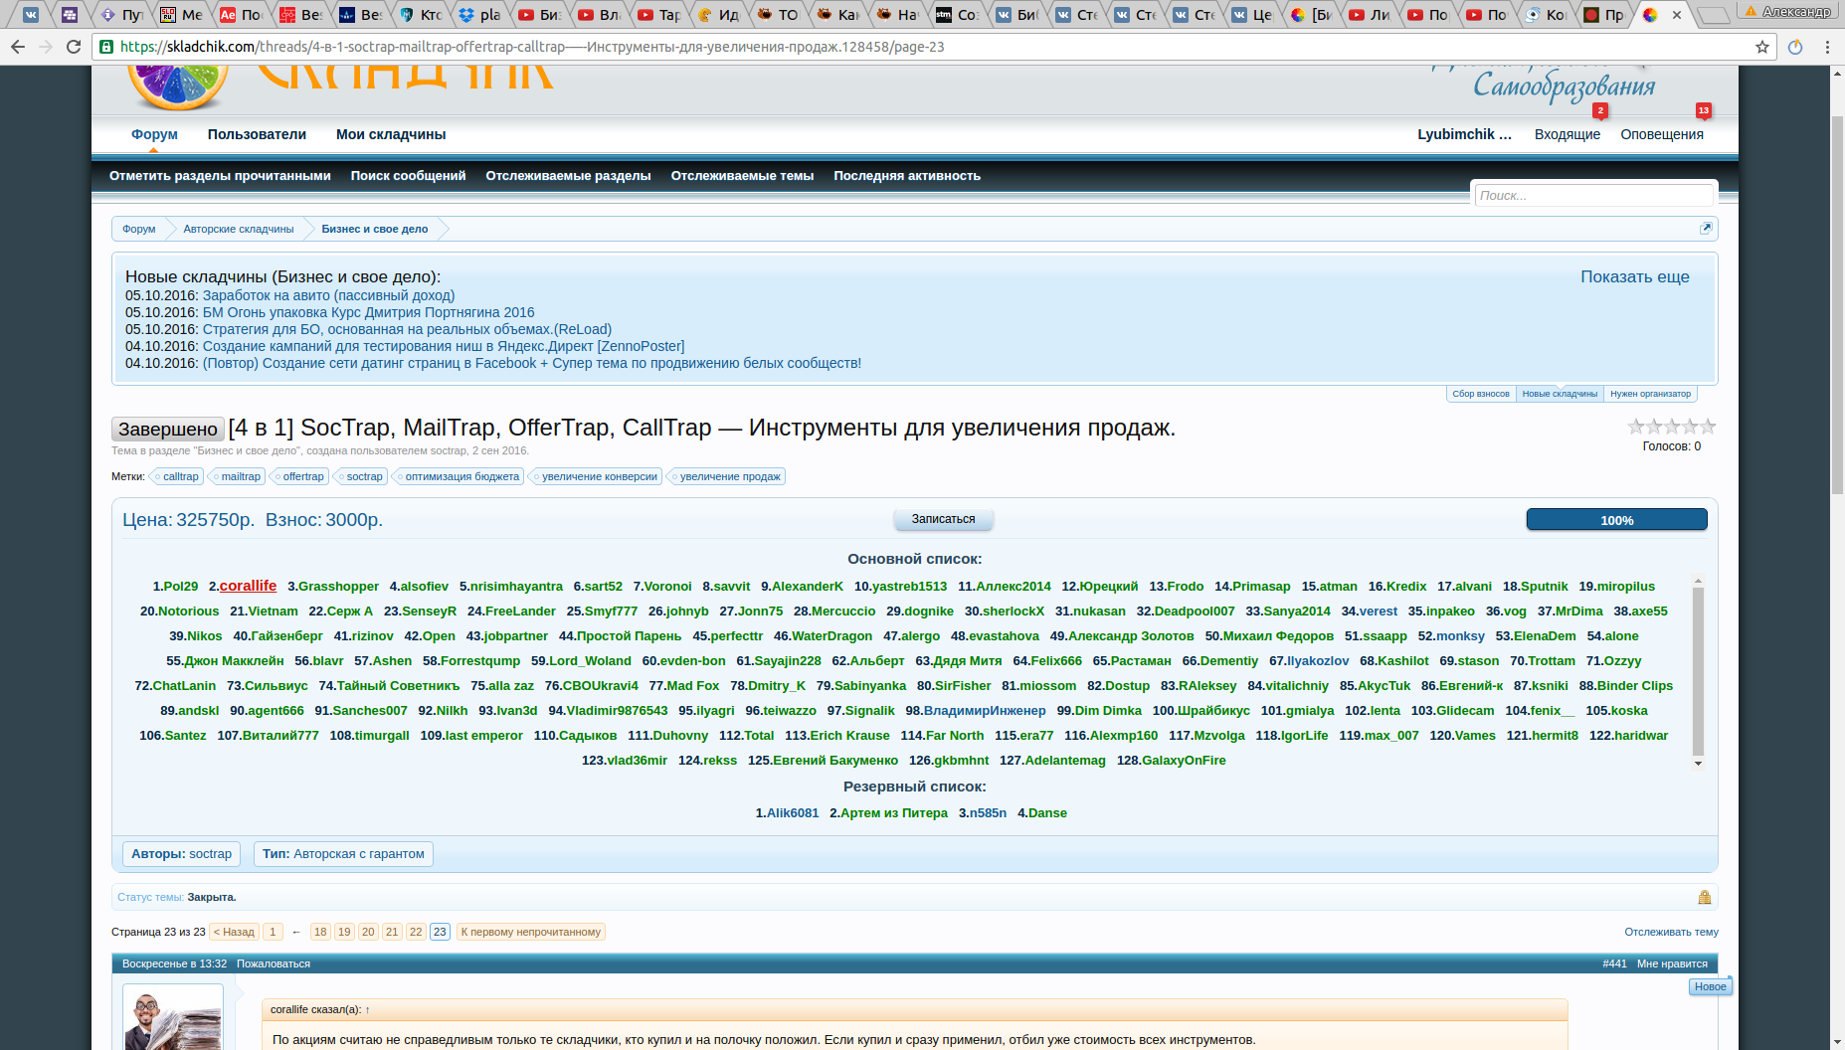Click the Skladchik orange logo

tap(179, 87)
